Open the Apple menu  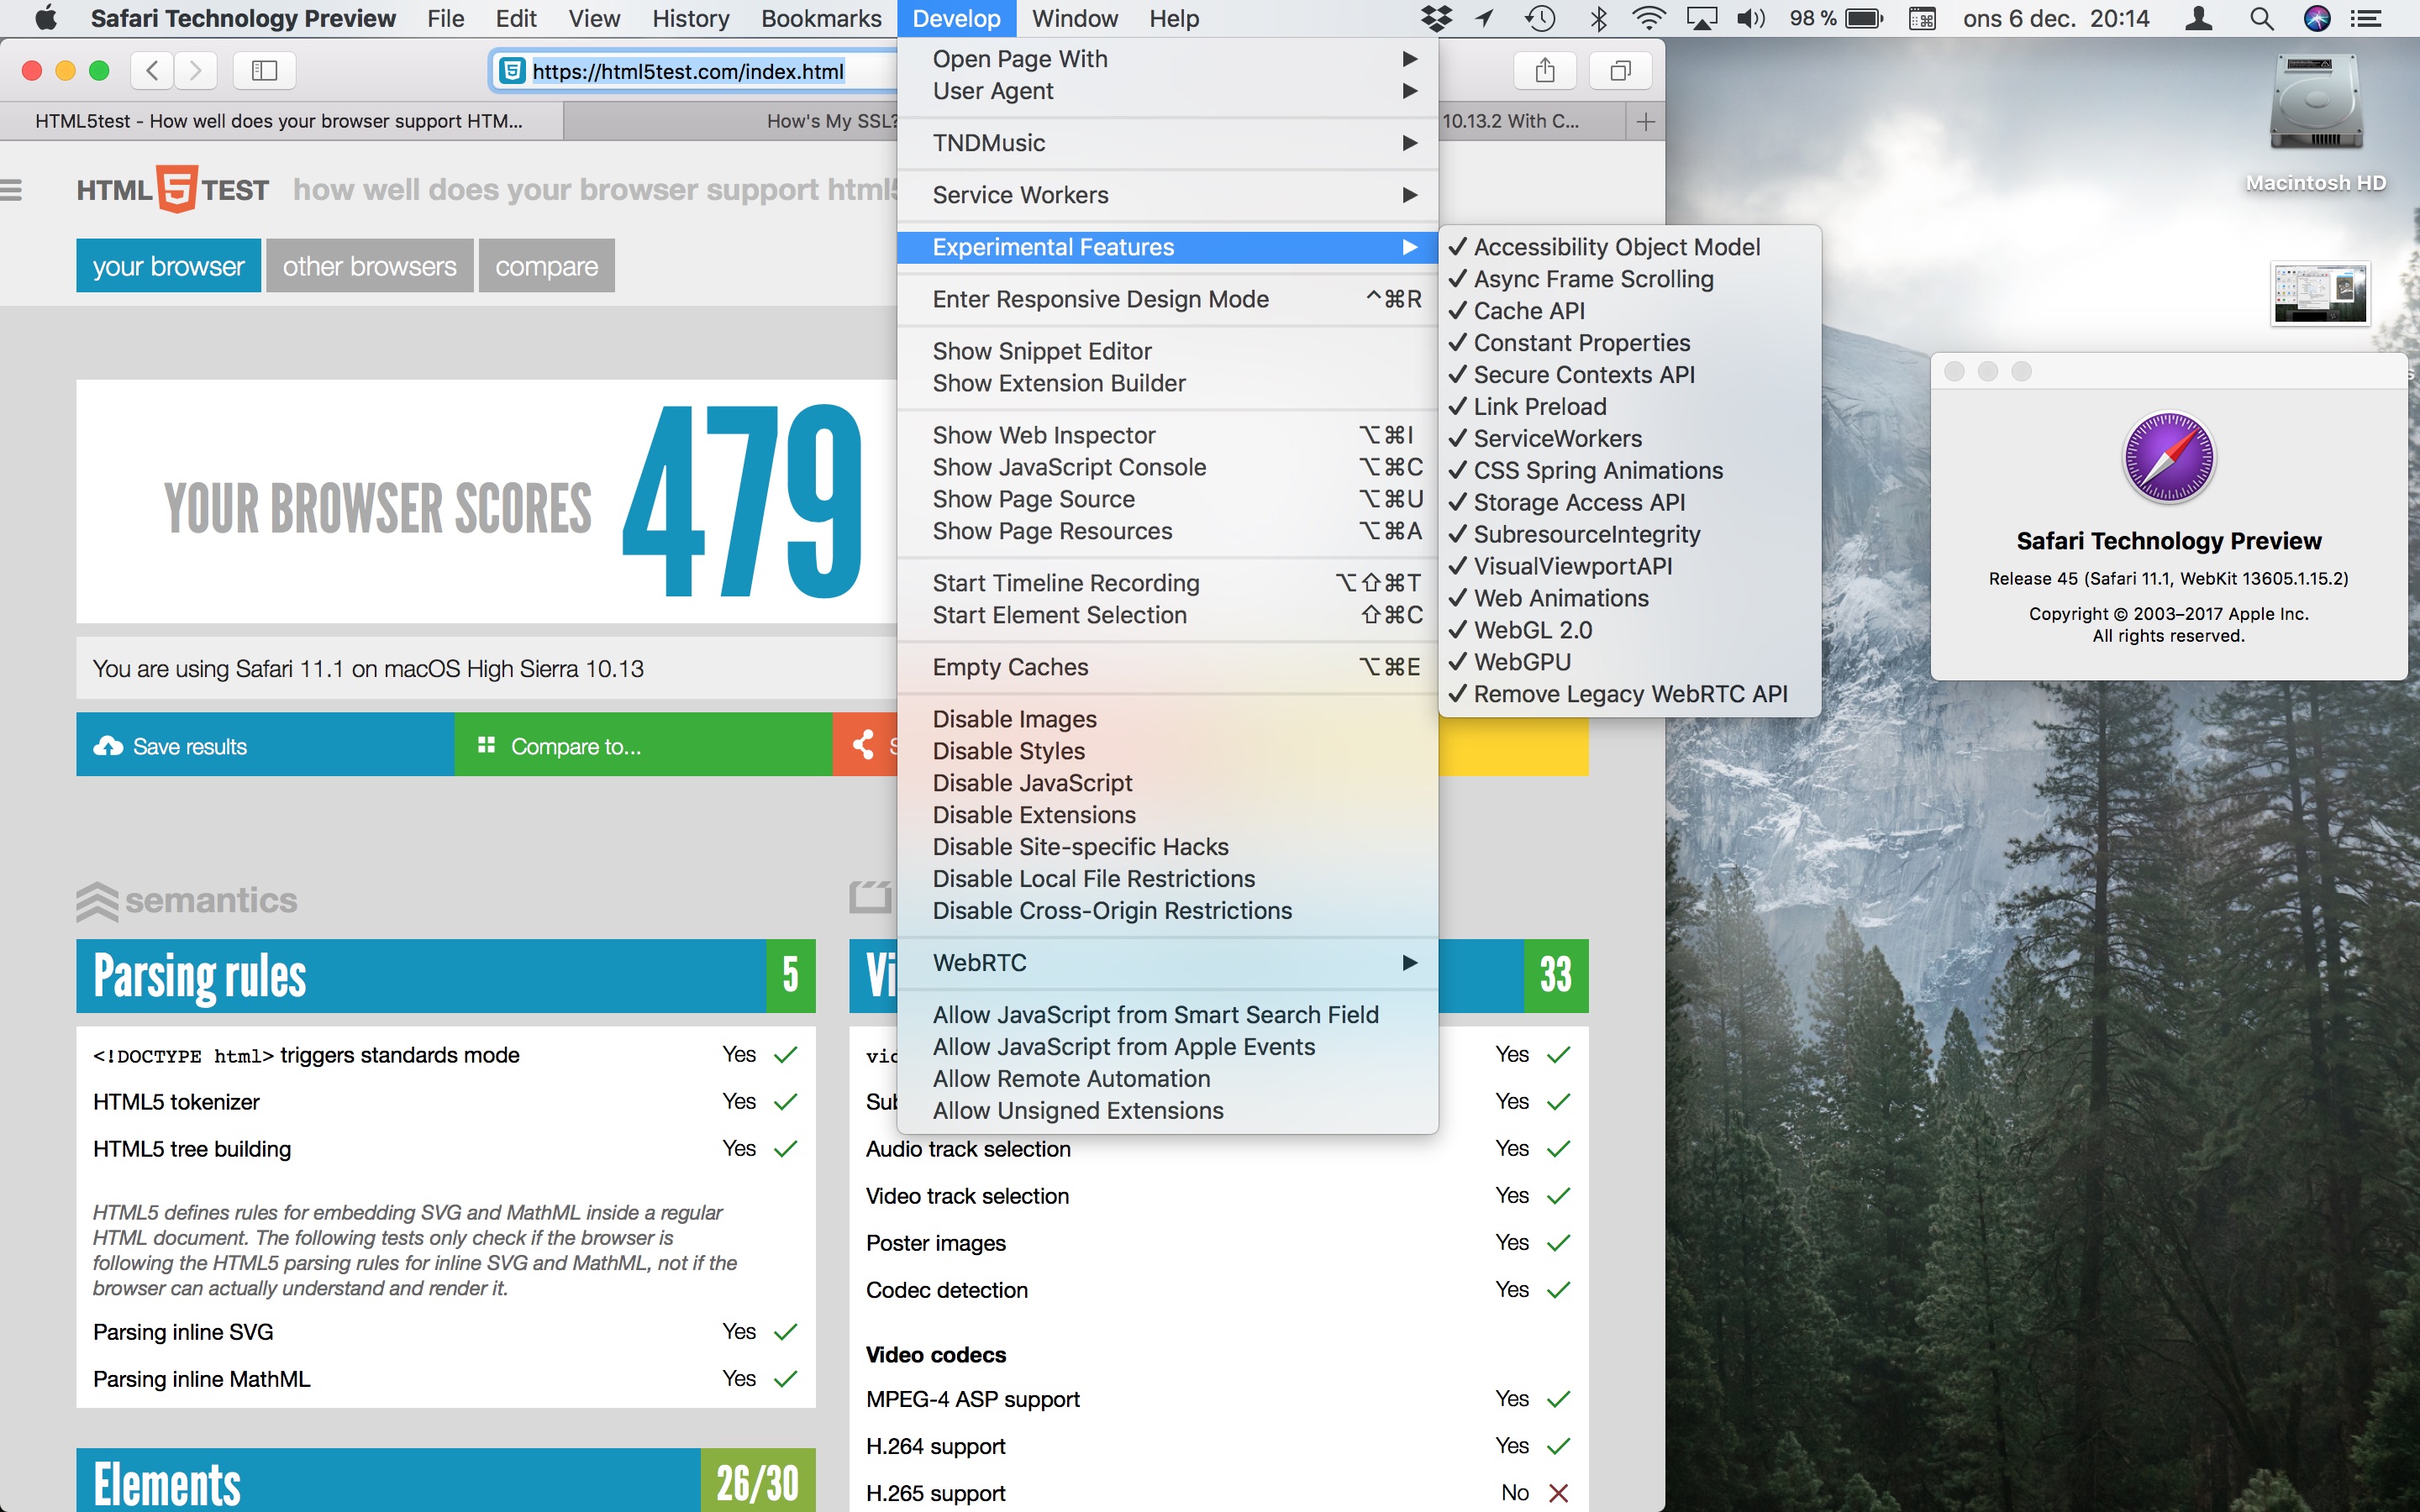click(45, 18)
